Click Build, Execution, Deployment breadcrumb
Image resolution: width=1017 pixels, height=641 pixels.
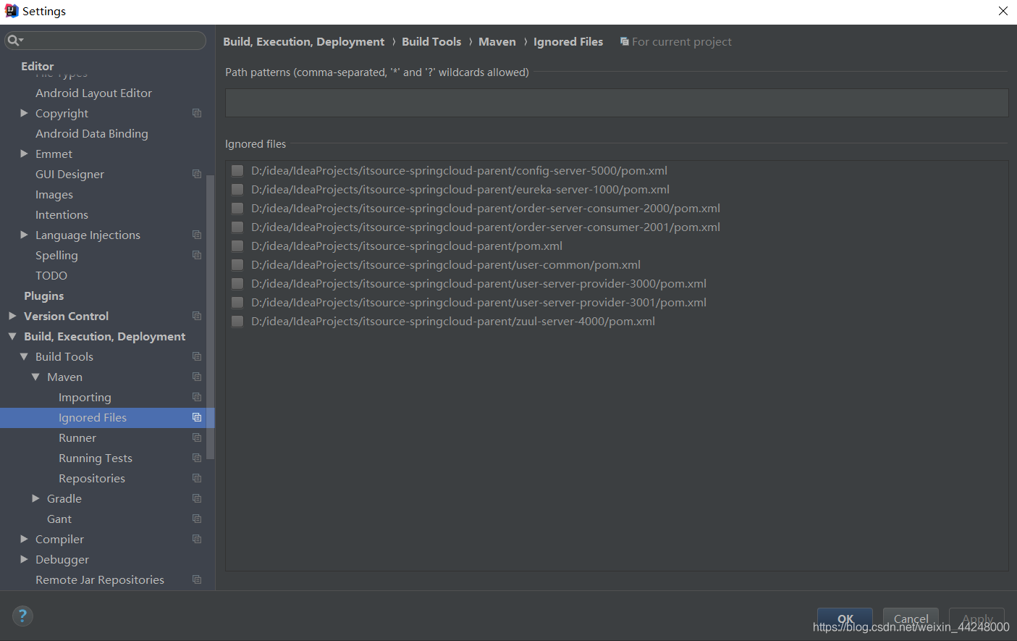click(x=304, y=42)
